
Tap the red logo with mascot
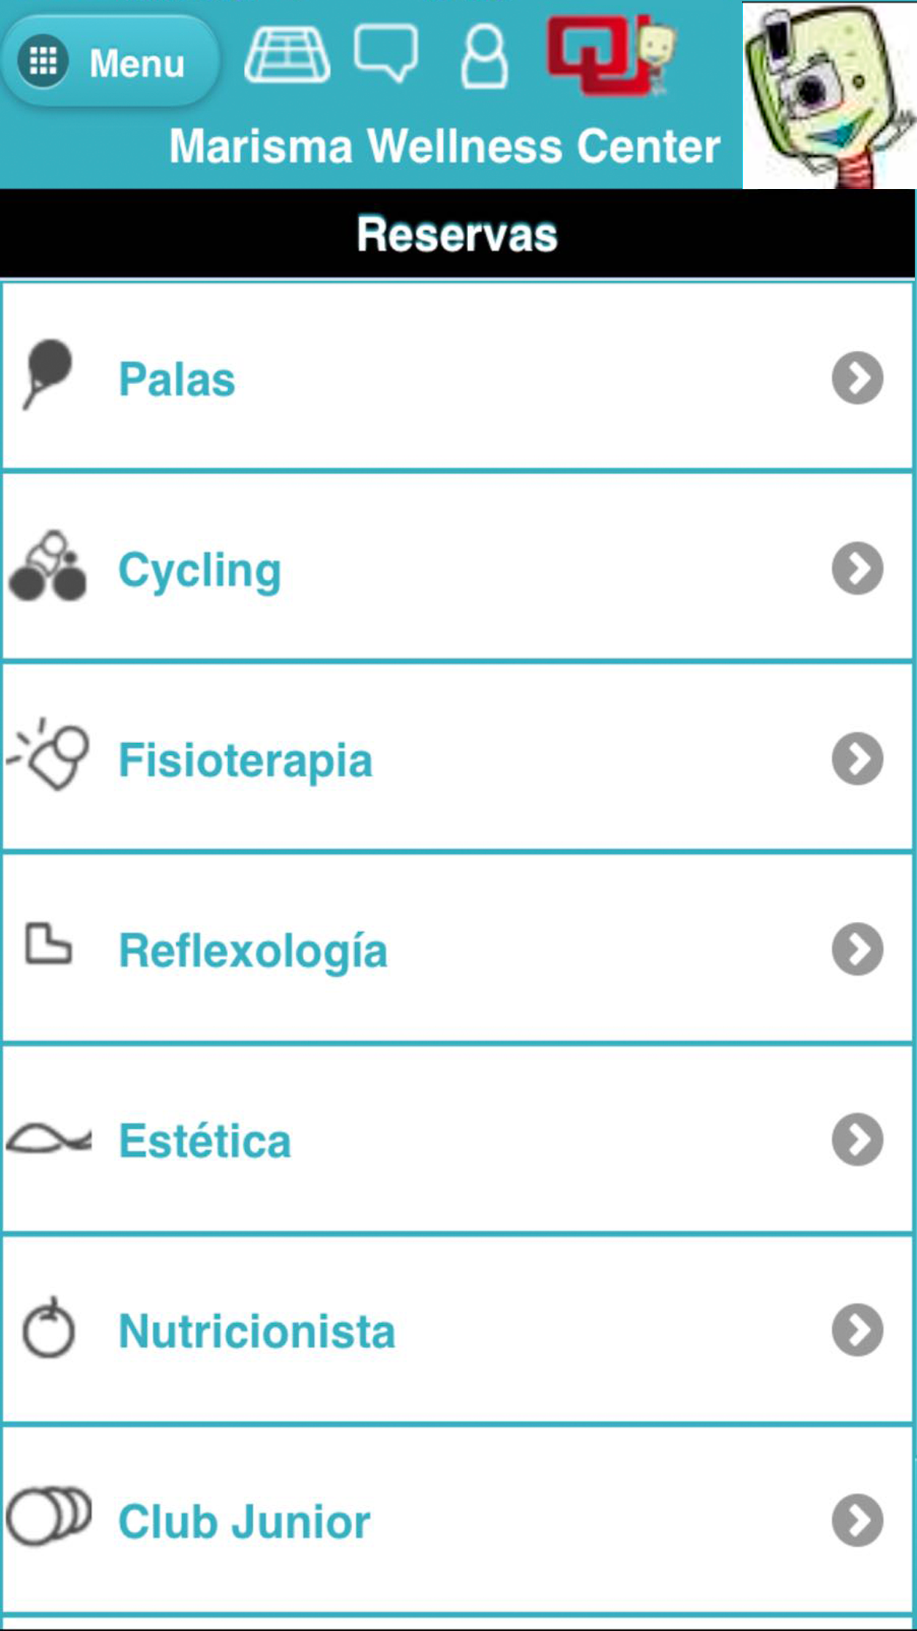point(611,55)
